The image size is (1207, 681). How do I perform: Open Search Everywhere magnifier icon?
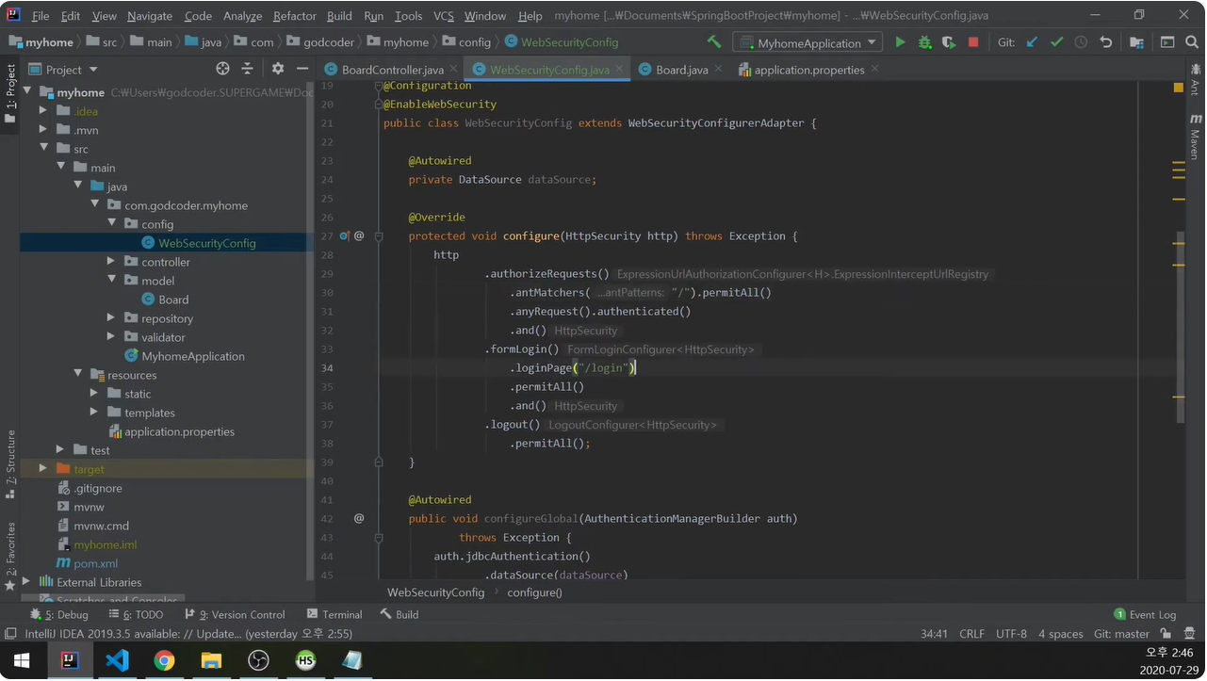click(x=1194, y=42)
